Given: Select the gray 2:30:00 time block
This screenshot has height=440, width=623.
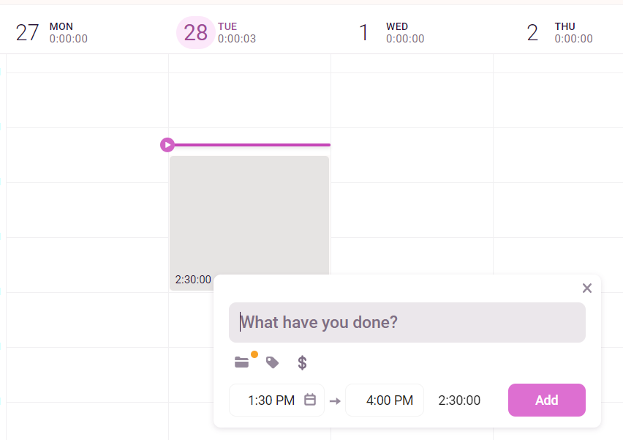Looking at the screenshot, I should (x=249, y=215).
